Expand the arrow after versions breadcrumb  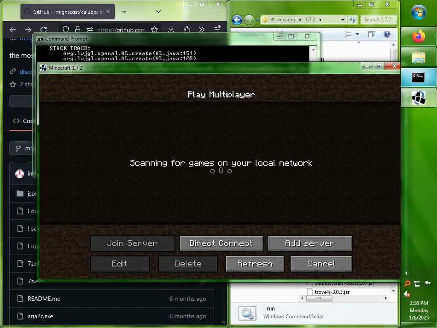click(x=300, y=20)
